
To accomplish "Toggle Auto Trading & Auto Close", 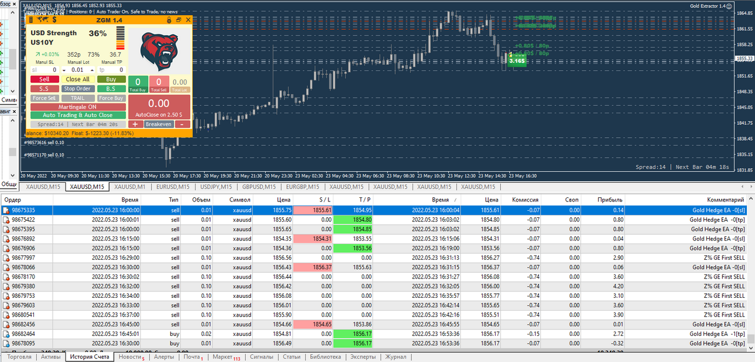I will tap(78, 115).
